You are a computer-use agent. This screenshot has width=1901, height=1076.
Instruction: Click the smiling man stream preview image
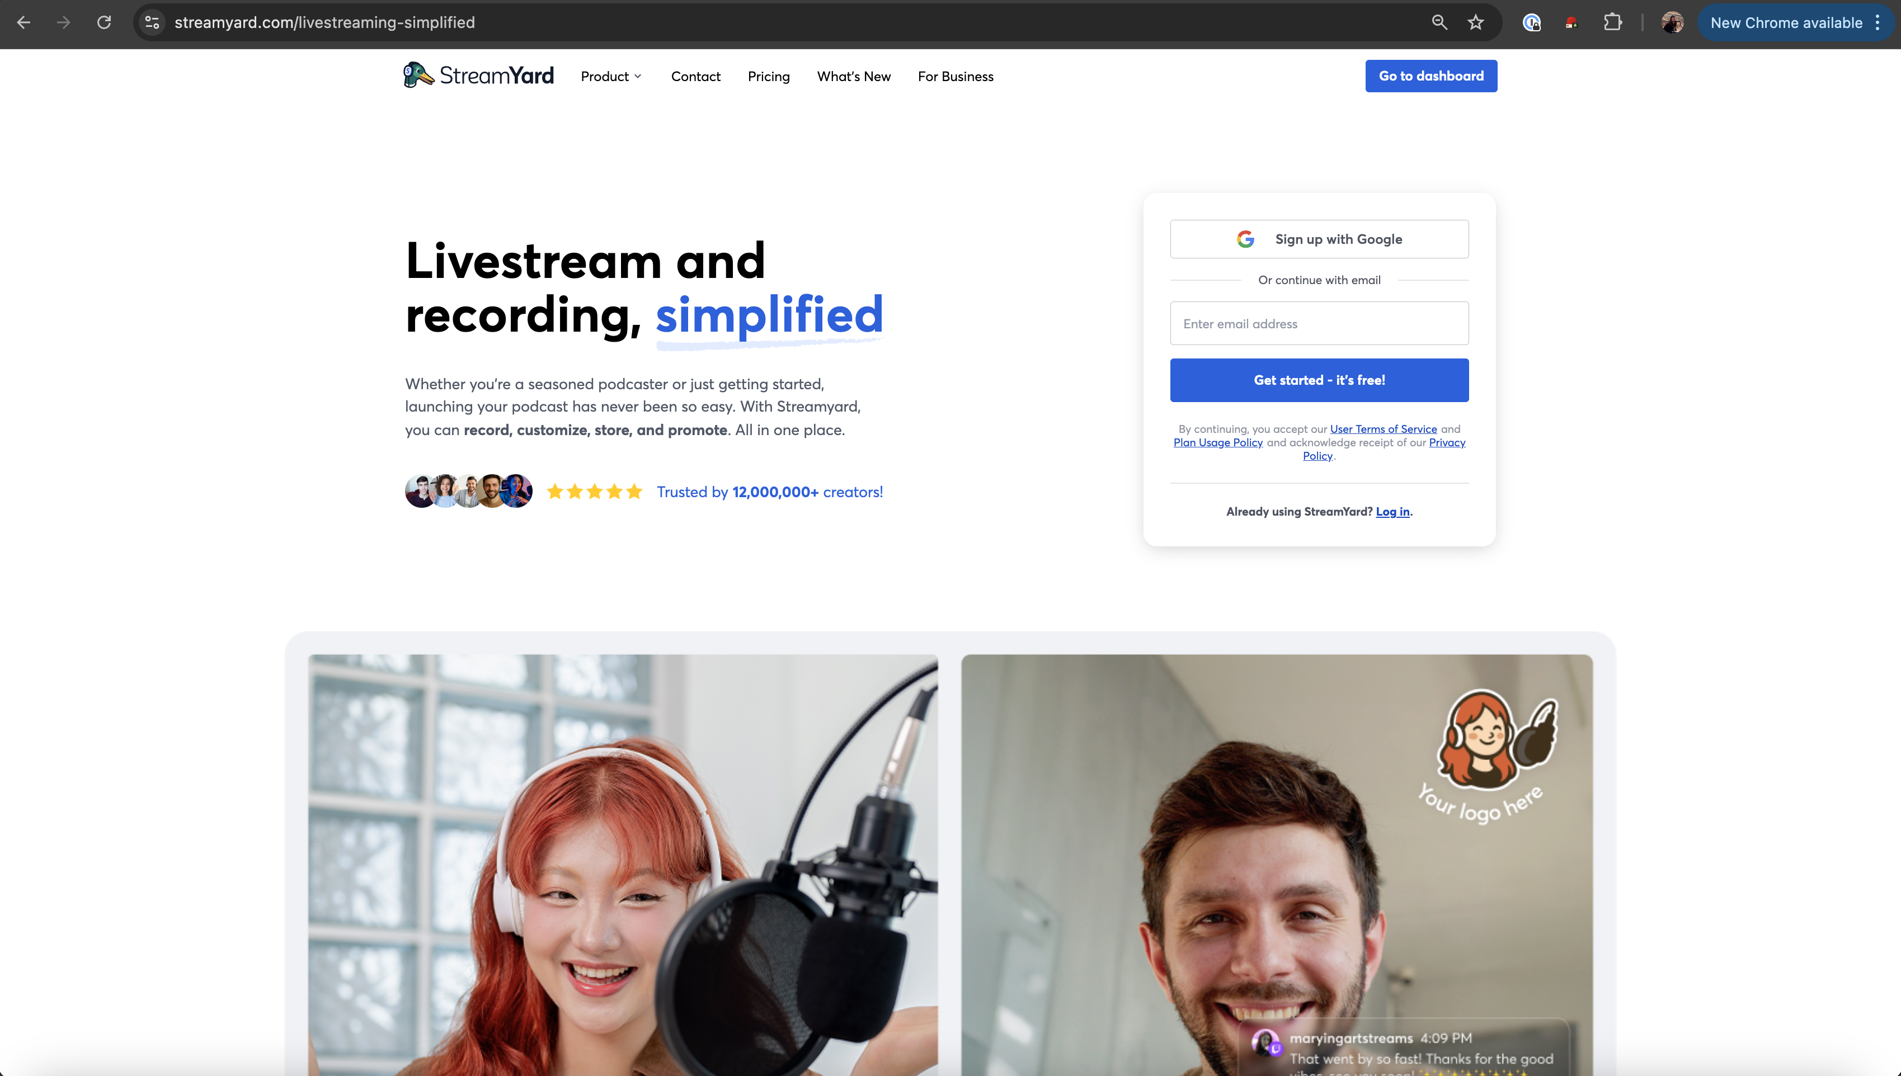pos(1277,865)
